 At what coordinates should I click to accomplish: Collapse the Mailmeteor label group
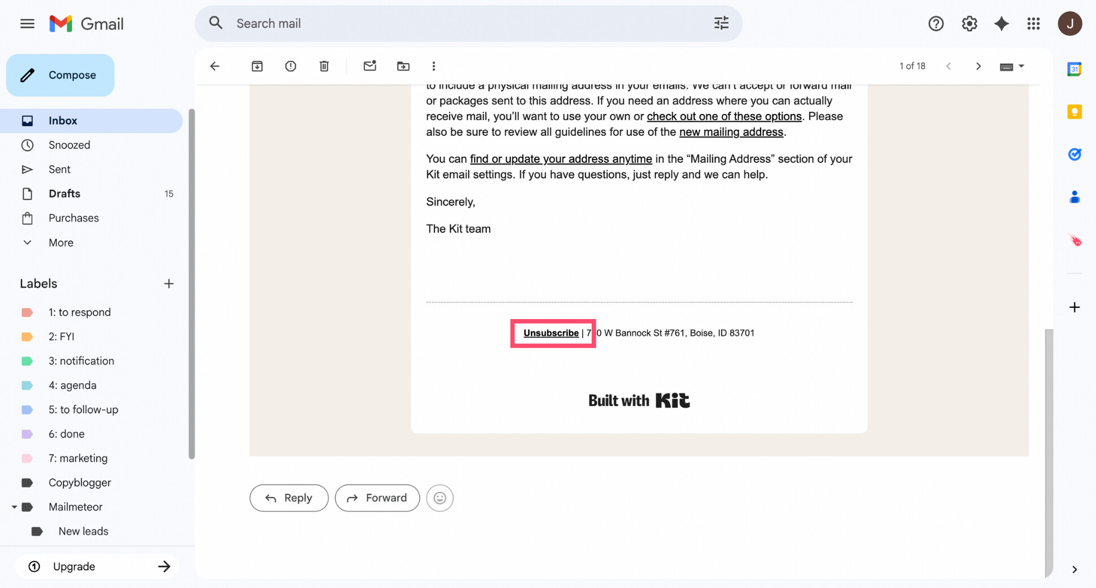[15, 507]
